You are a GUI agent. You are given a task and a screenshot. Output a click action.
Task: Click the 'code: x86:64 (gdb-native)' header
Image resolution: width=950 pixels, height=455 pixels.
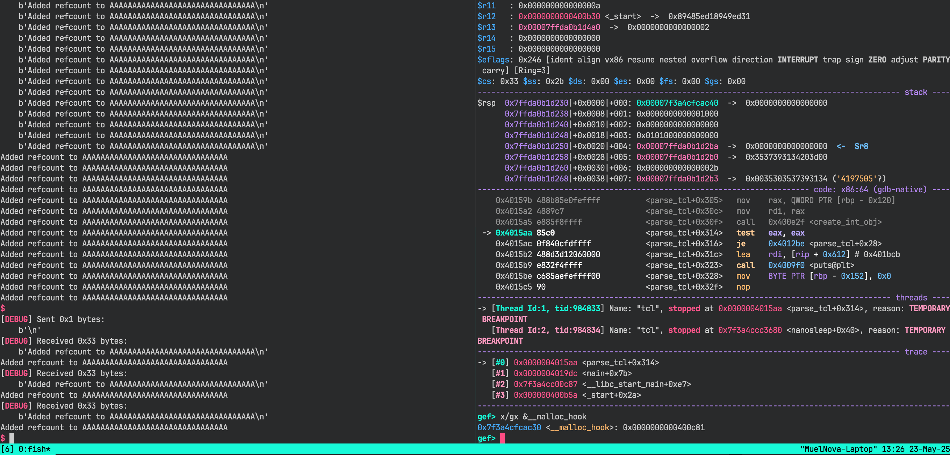coord(870,189)
